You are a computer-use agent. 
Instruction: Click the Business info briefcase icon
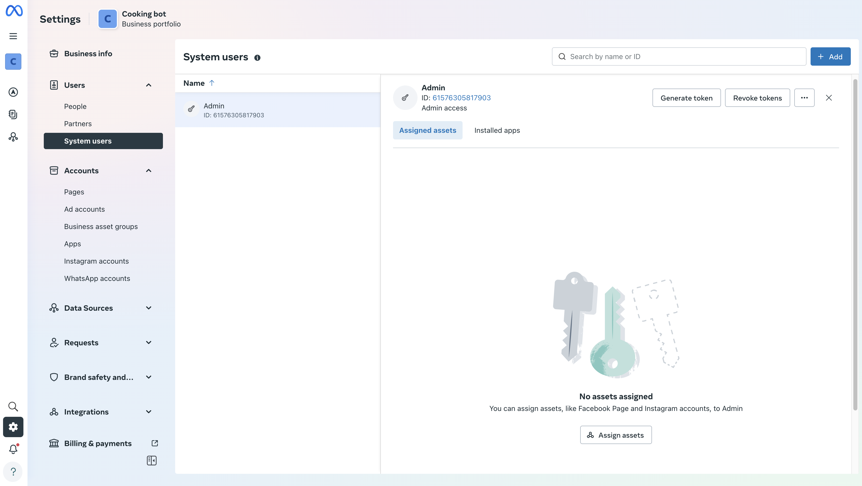(54, 53)
